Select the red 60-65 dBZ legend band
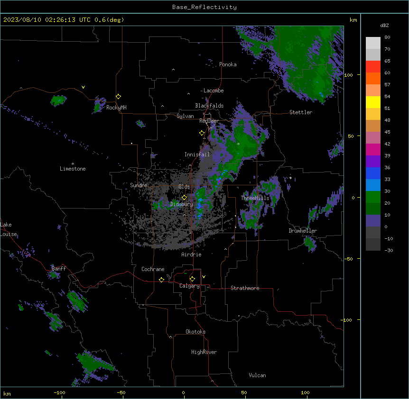 point(373,67)
